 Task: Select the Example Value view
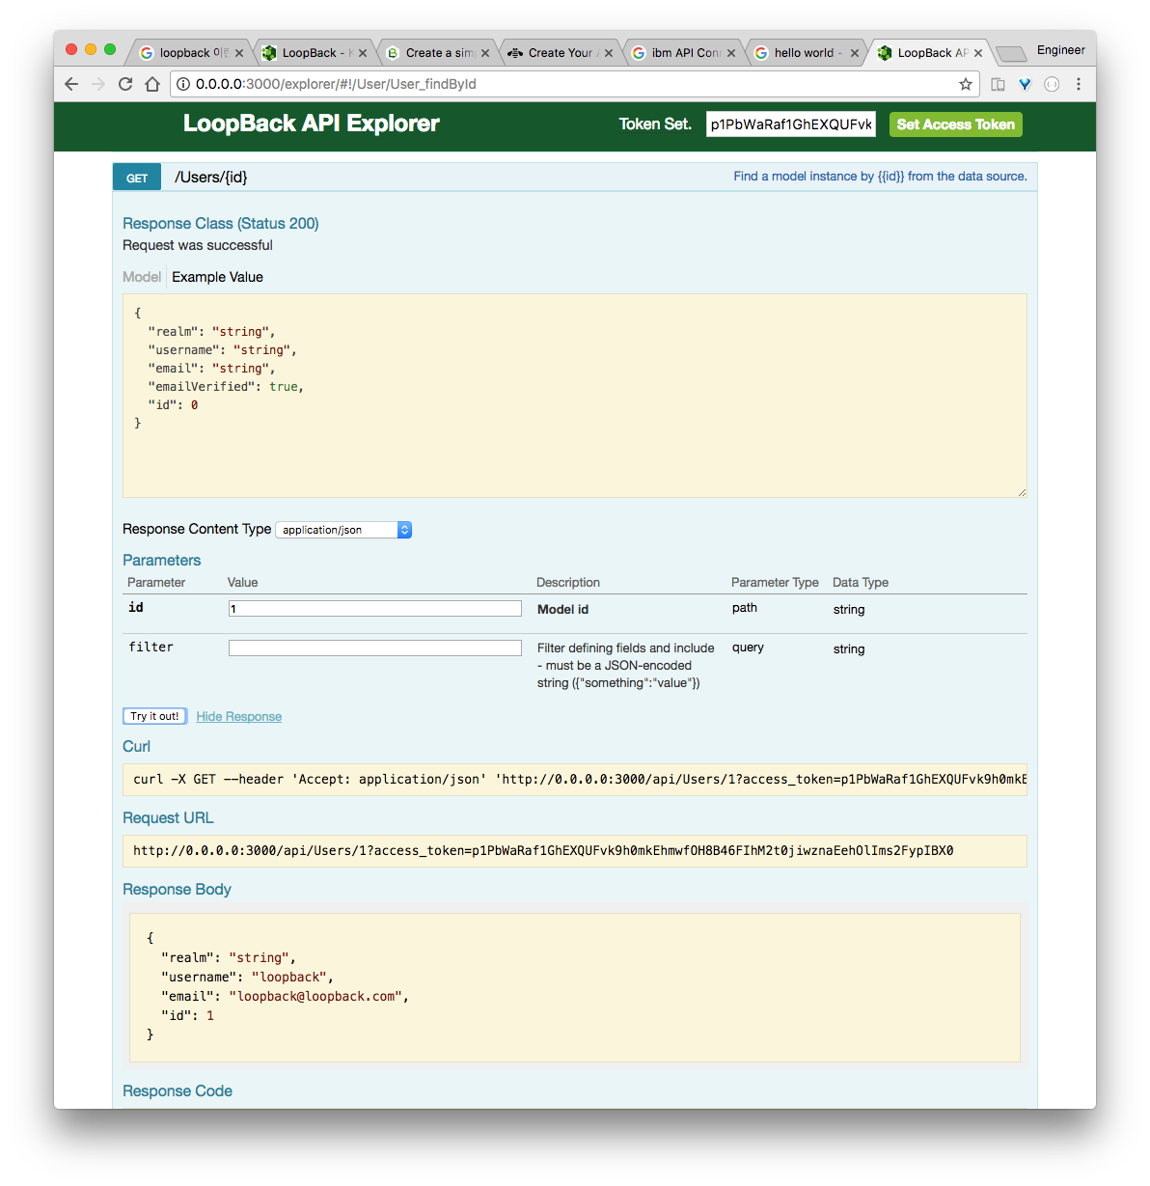(217, 277)
